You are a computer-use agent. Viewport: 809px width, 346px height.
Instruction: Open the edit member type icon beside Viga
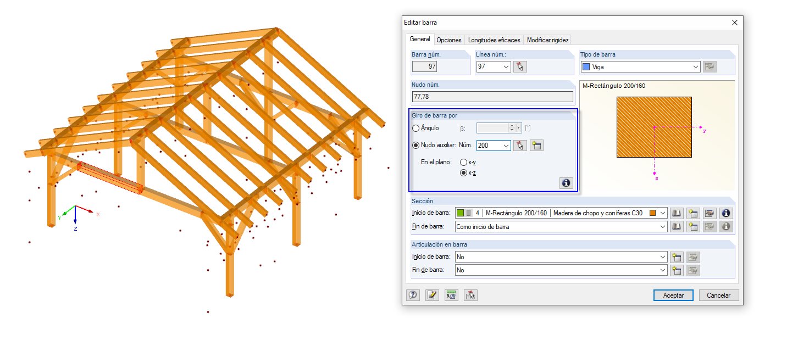pyautogui.click(x=710, y=66)
